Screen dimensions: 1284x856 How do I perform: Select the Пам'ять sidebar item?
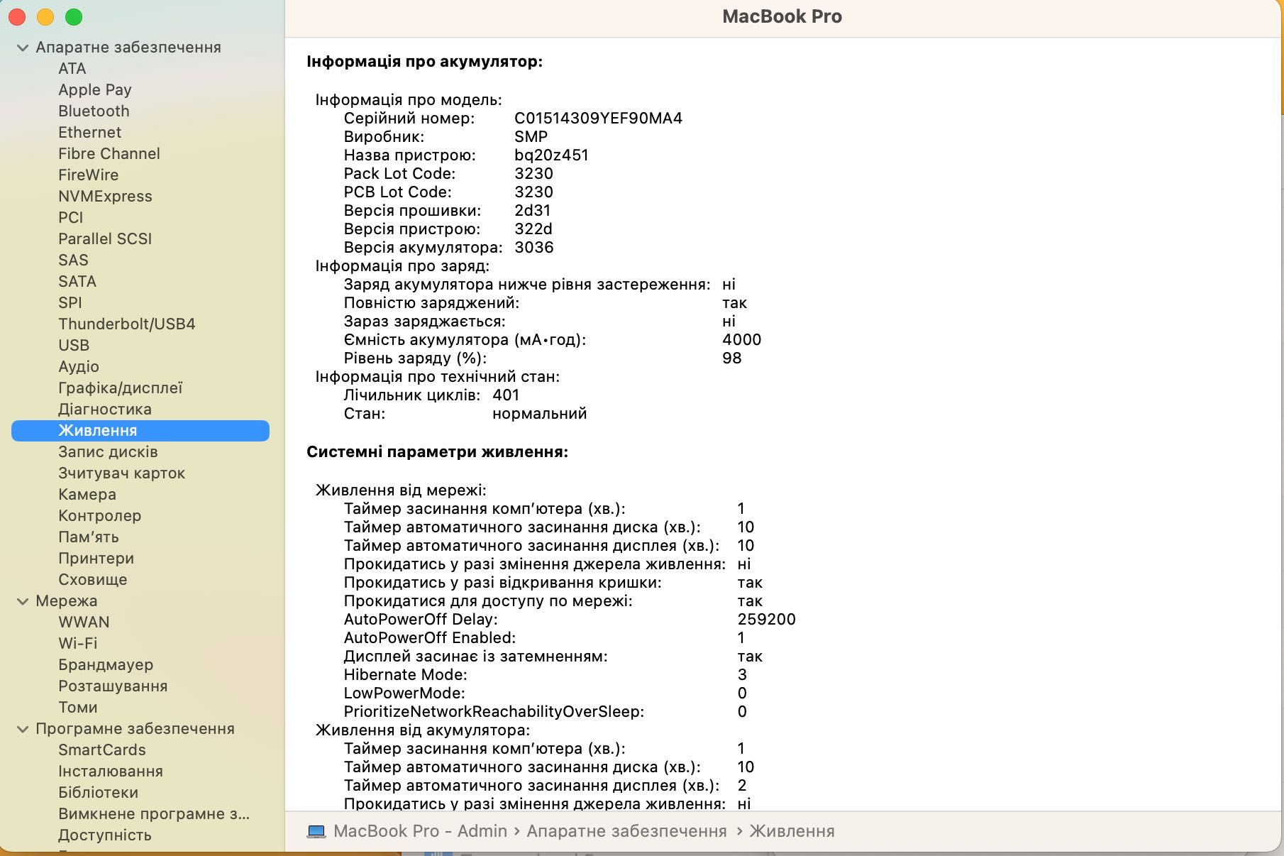(x=89, y=537)
